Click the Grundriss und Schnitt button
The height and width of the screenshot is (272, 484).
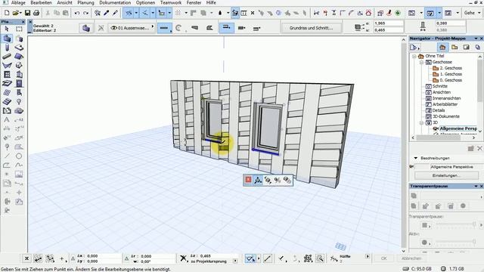[311, 28]
